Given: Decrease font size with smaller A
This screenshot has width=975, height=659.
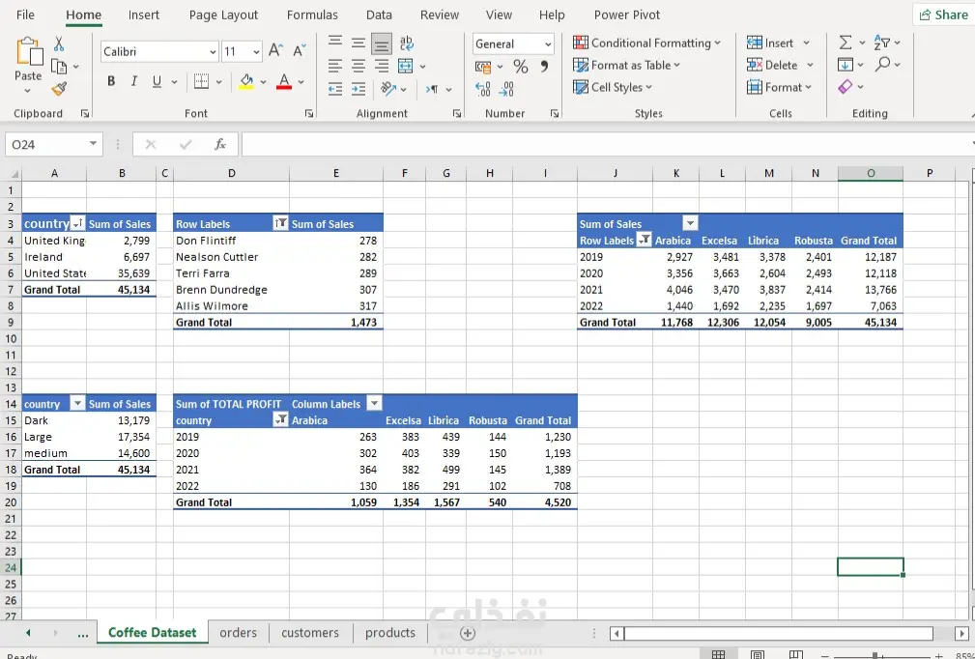Looking at the screenshot, I should coord(300,51).
